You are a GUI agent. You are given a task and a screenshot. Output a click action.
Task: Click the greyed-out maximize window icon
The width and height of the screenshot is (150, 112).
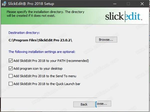click(128, 4)
